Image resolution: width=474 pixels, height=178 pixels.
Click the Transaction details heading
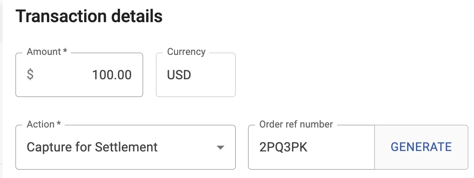click(x=89, y=17)
